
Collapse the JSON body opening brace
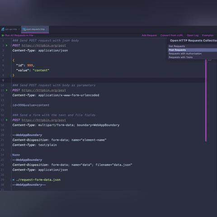tap(11, 60)
